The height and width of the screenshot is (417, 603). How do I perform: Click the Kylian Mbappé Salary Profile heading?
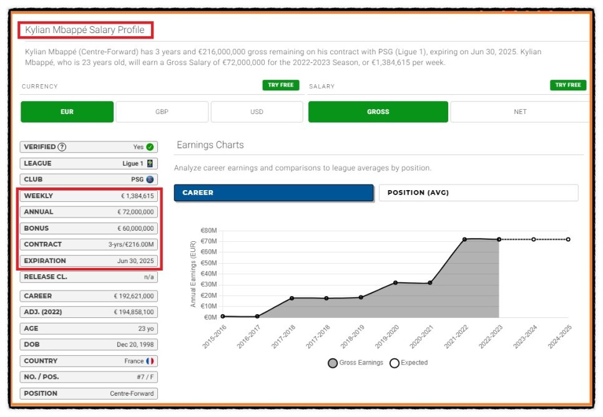pyautogui.click(x=85, y=30)
